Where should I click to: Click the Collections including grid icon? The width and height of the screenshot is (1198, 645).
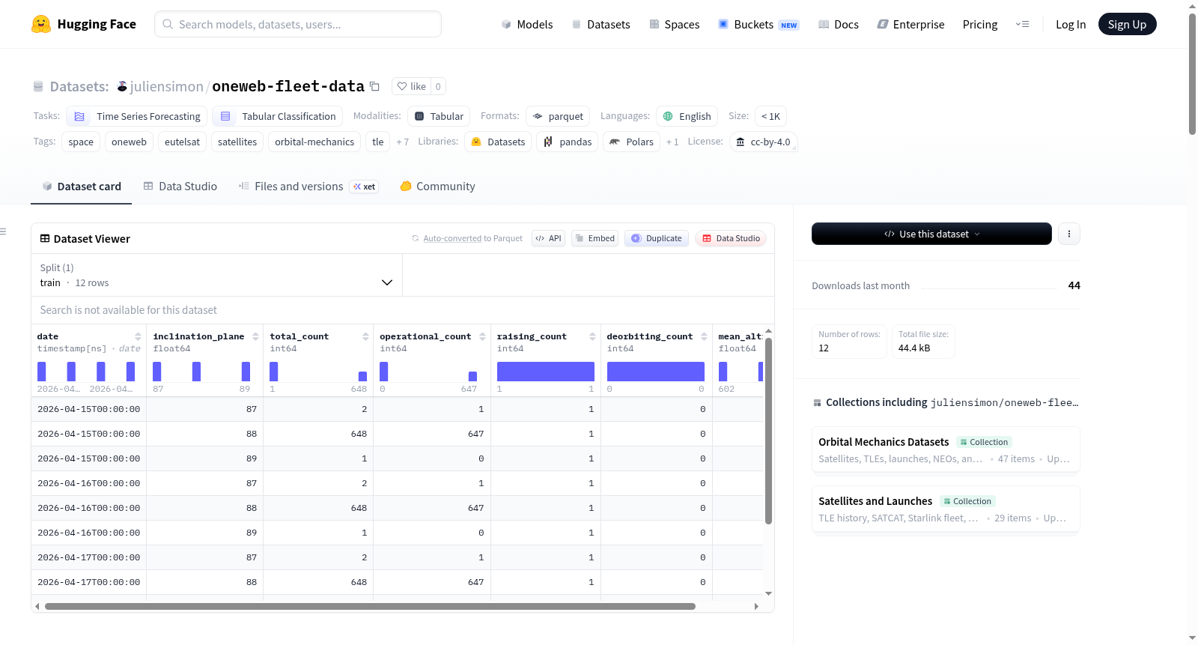pos(817,403)
